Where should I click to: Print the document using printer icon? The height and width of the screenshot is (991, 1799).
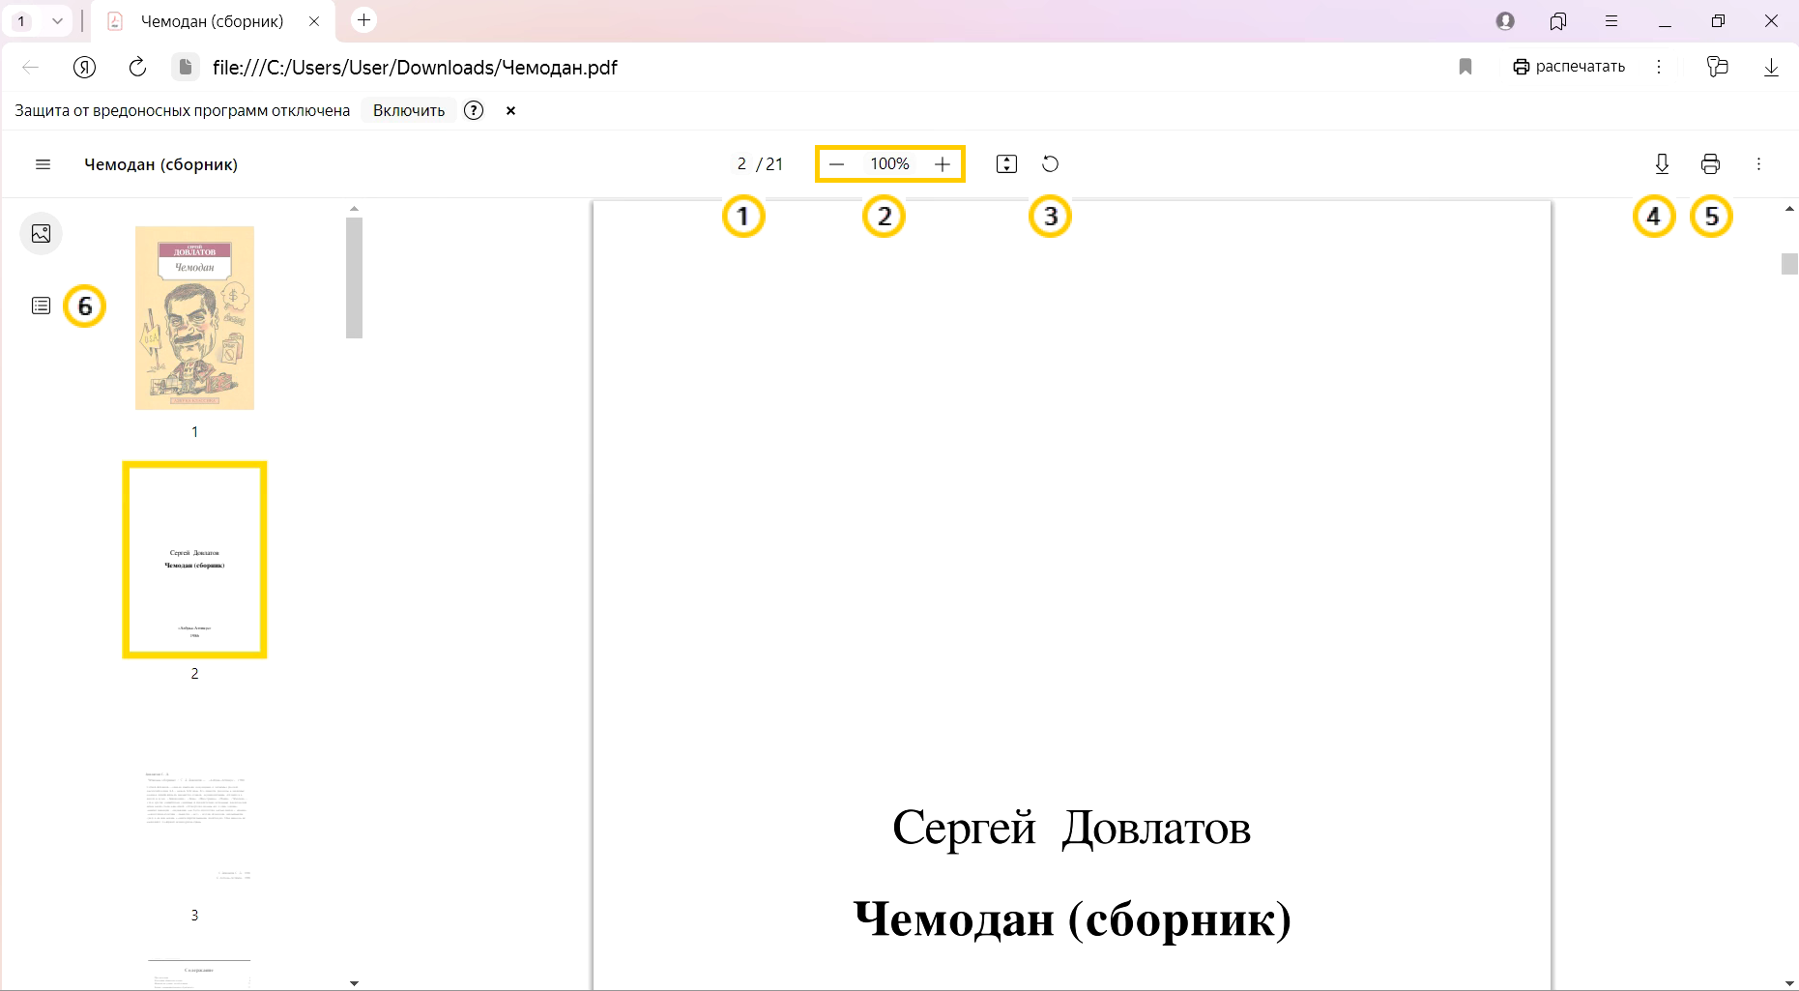1710,164
